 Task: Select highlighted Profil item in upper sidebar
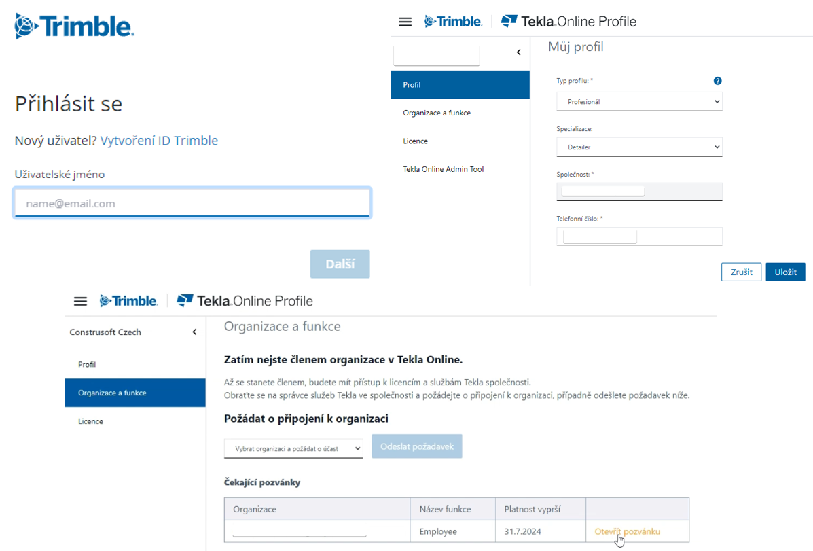(460, 84)
